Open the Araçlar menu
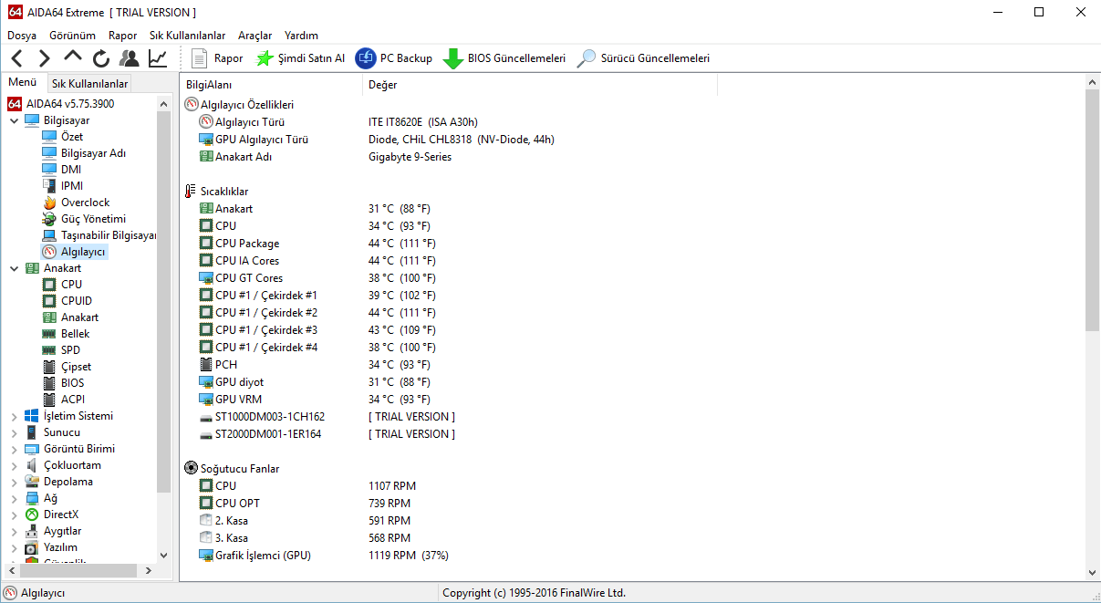Screen dimensions: 1101x603 point(255,36)
